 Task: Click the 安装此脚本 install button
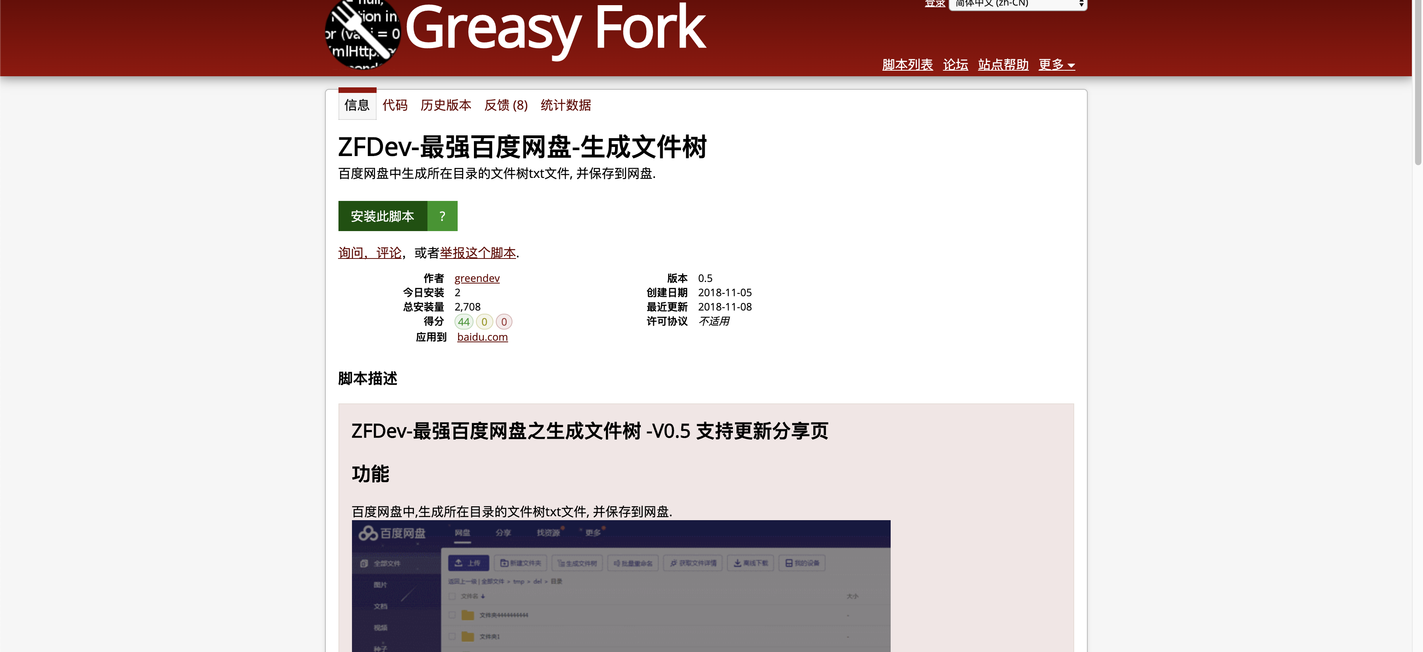tap(382, 216)
